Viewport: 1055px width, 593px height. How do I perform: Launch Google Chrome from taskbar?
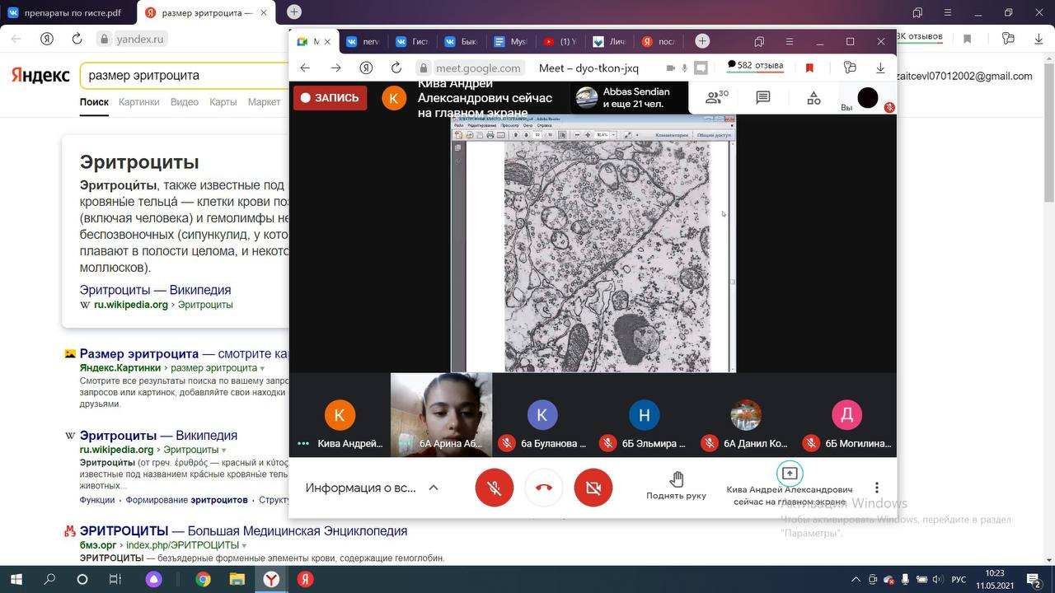[203, 579]
